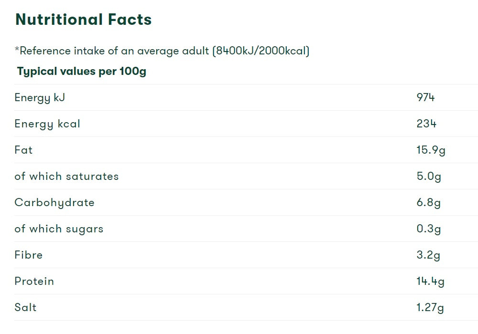
Task: Select the reference intake footnote text
Action: click(162, 51)
